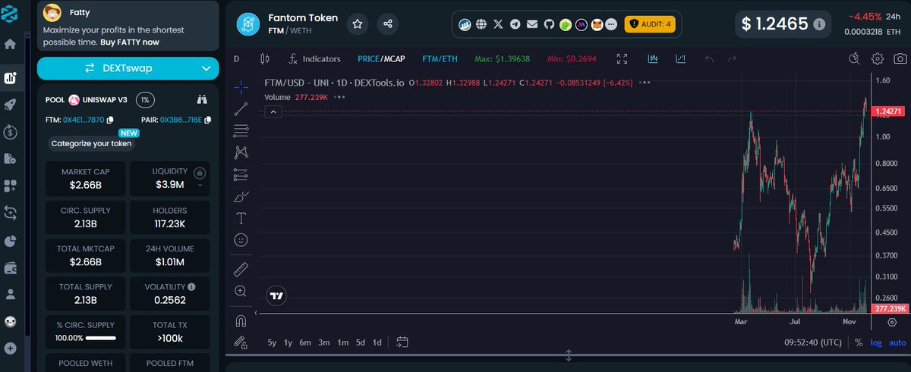Open the token email contact
The height and width of the screenshot is (372, 911).
pyautogui.click(x=532, y=24)
